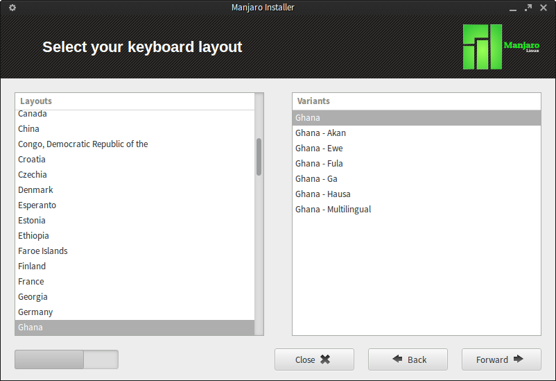Image resolution: width=556 pixels, height=381 pixels.
Task: Click the Close button at the bottom
Action: click(x=314, y=359)
